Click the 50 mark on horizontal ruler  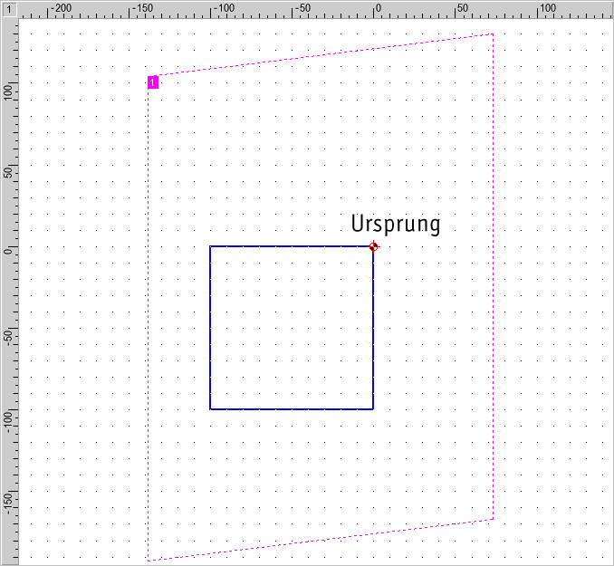pos(462,8)
